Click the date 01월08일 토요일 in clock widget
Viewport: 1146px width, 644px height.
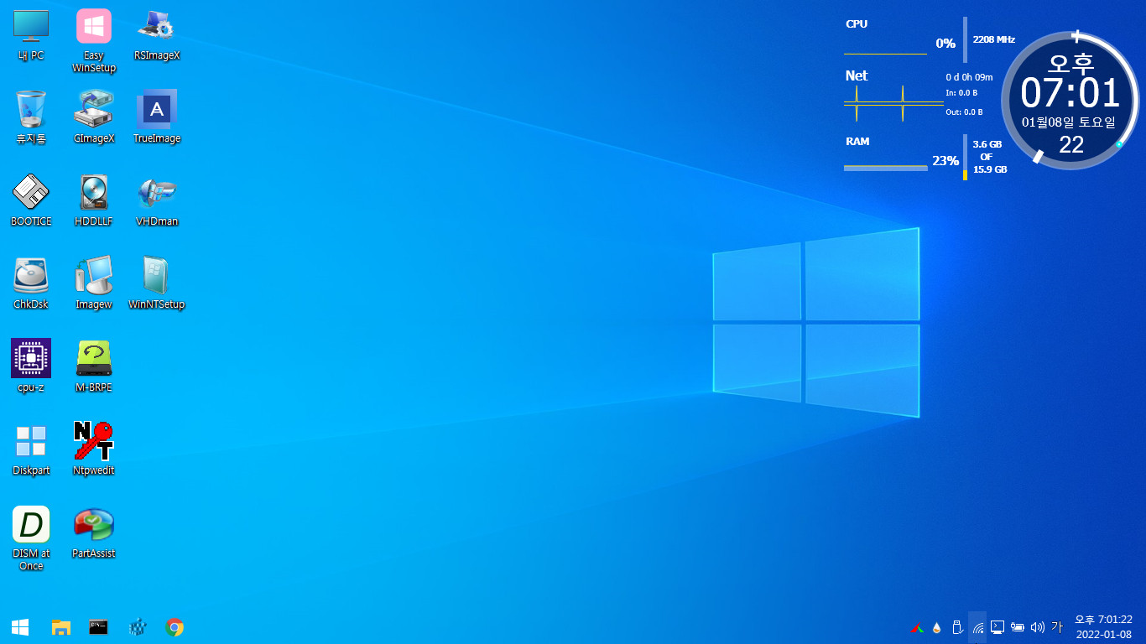(1069, 122)
